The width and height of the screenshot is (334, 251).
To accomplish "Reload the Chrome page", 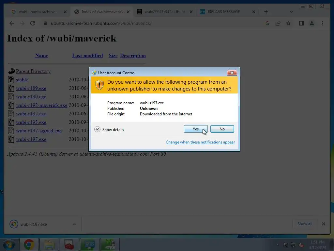I will (x=33, y=23).
